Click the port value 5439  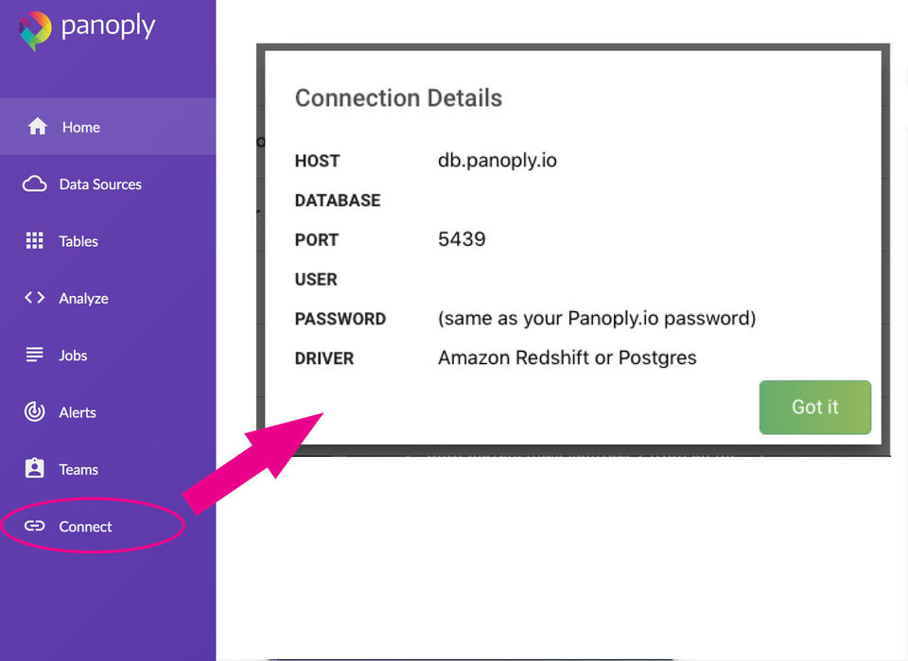(462, 239)
